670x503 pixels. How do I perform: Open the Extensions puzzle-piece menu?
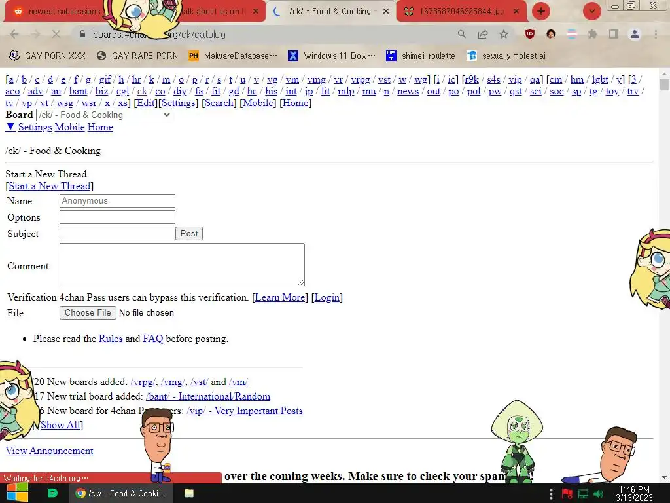(593, 34)
